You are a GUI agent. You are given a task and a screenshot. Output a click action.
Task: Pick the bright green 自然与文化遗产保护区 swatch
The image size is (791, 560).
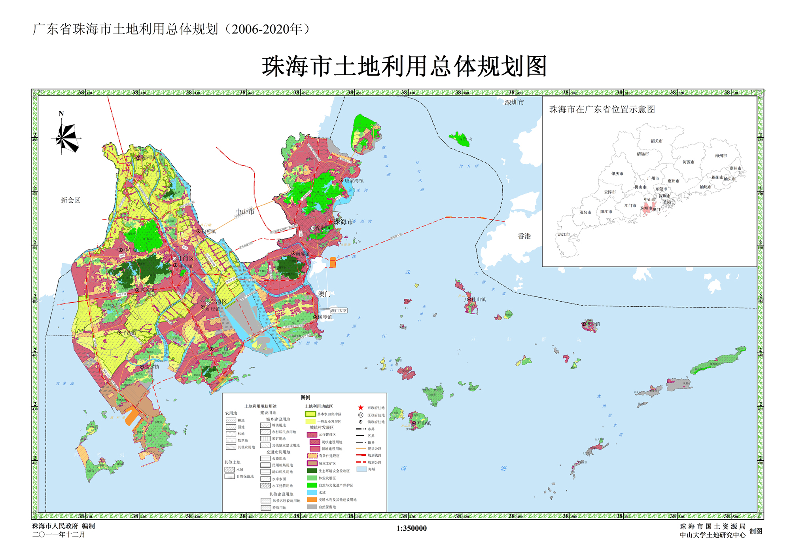[312, 485]
